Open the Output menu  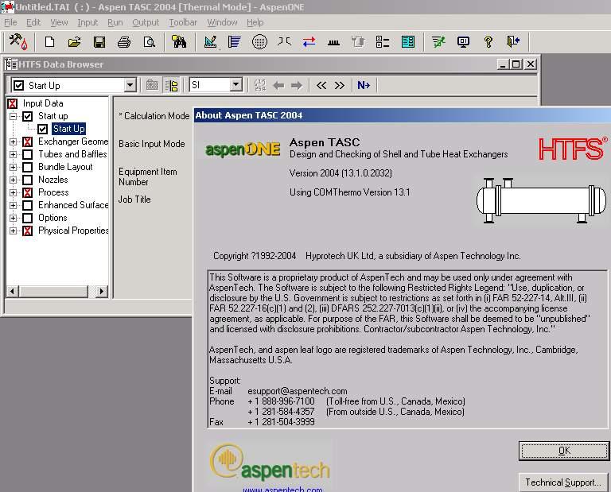pyautogui.click(x=146, y=22)
